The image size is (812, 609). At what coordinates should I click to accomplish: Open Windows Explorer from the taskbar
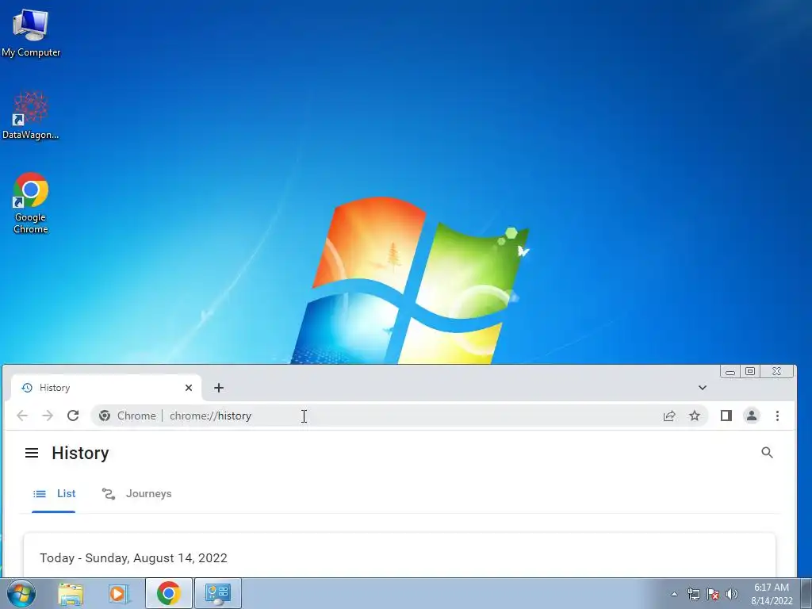71,593
